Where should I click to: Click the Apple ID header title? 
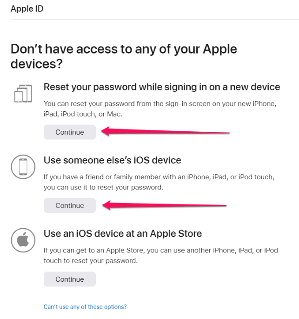27,9
